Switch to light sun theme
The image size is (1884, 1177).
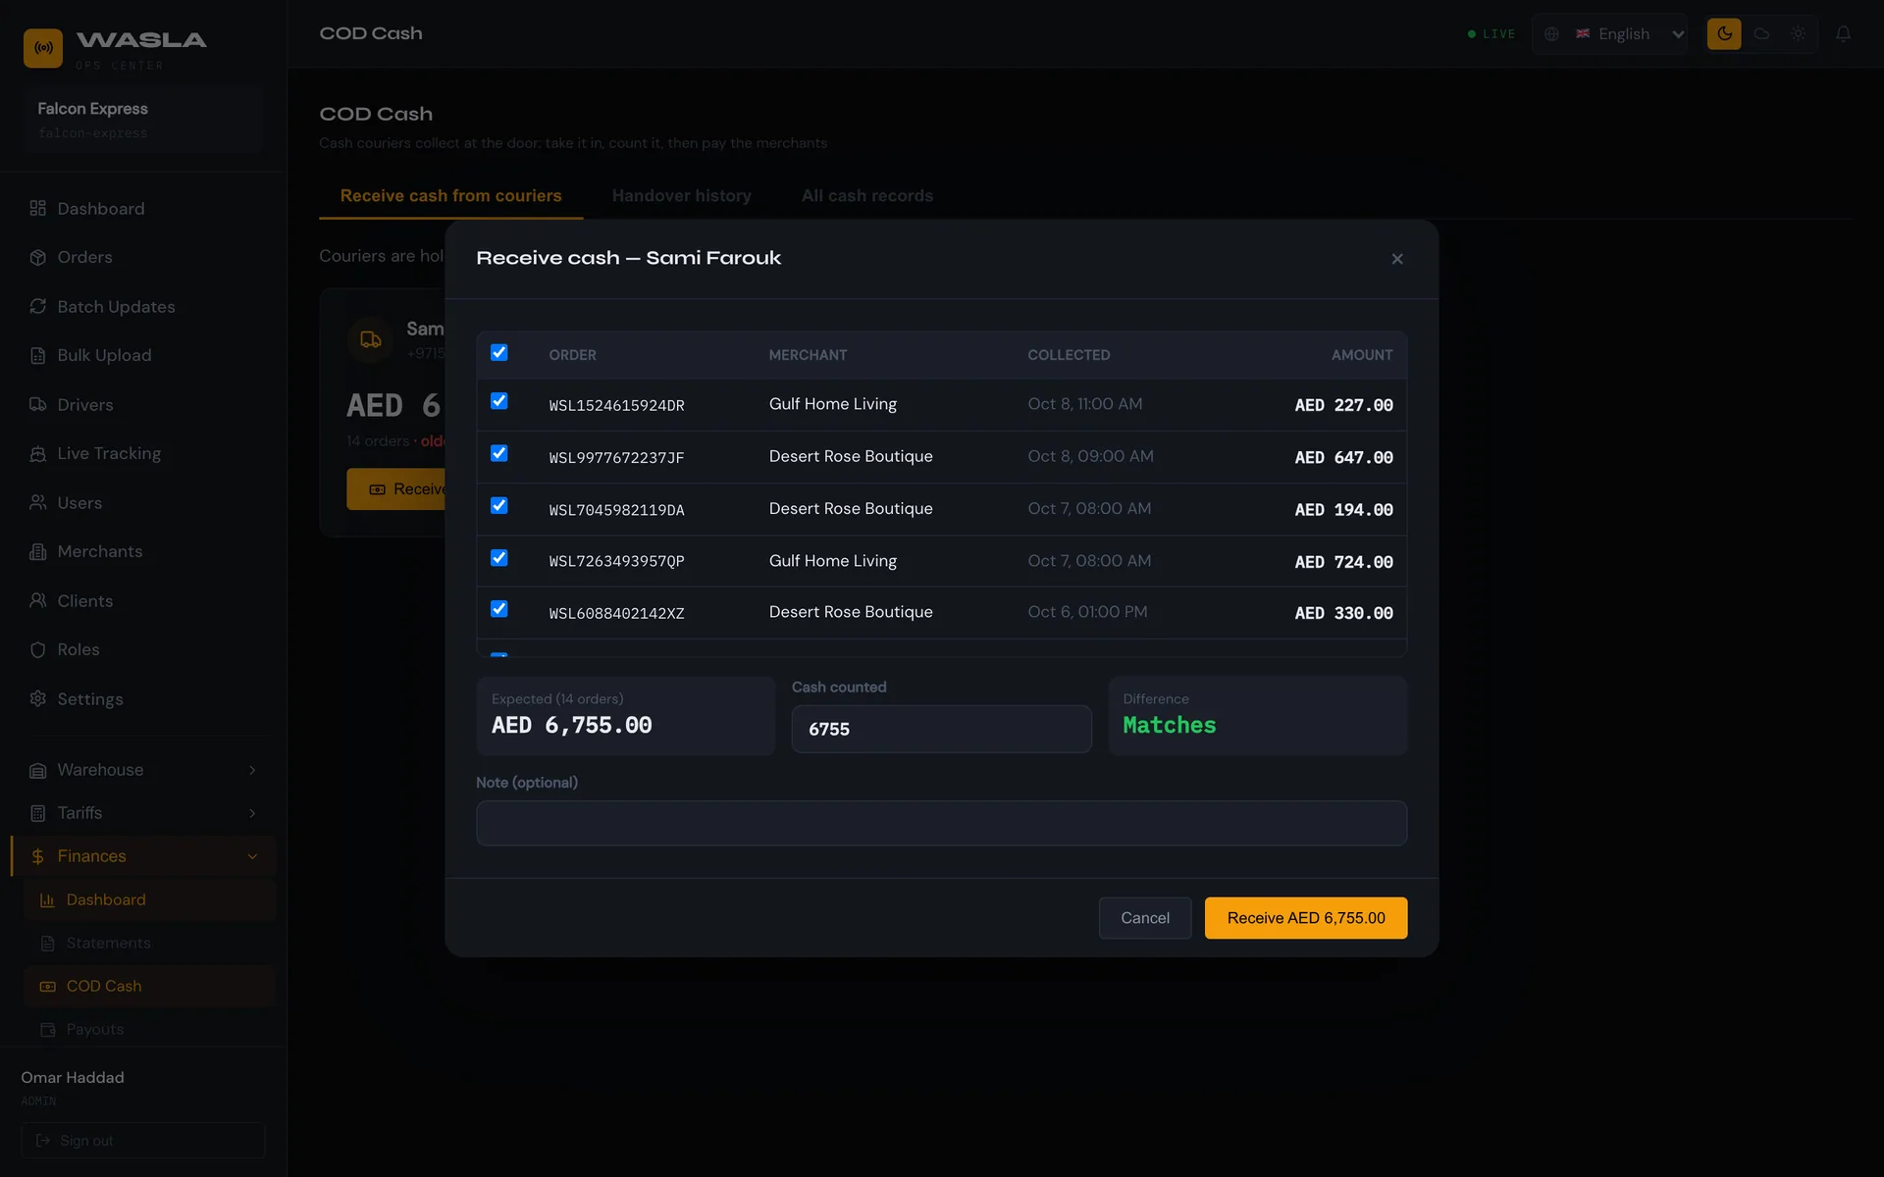coord(1798,33)
